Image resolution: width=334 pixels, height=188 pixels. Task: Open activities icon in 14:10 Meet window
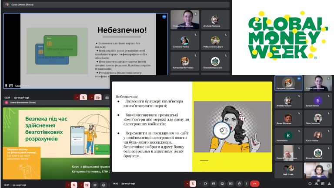[329, 184]
